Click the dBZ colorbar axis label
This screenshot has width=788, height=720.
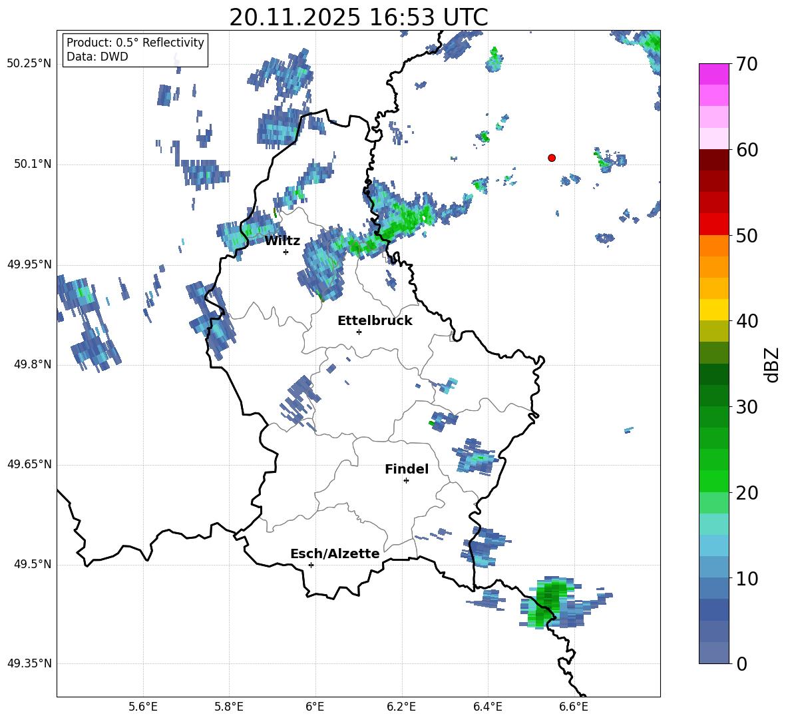pyautogui.click(x=772, y=364)
